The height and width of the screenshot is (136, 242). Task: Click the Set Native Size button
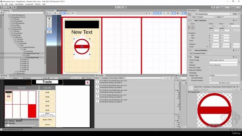click(x=224, y=83)
